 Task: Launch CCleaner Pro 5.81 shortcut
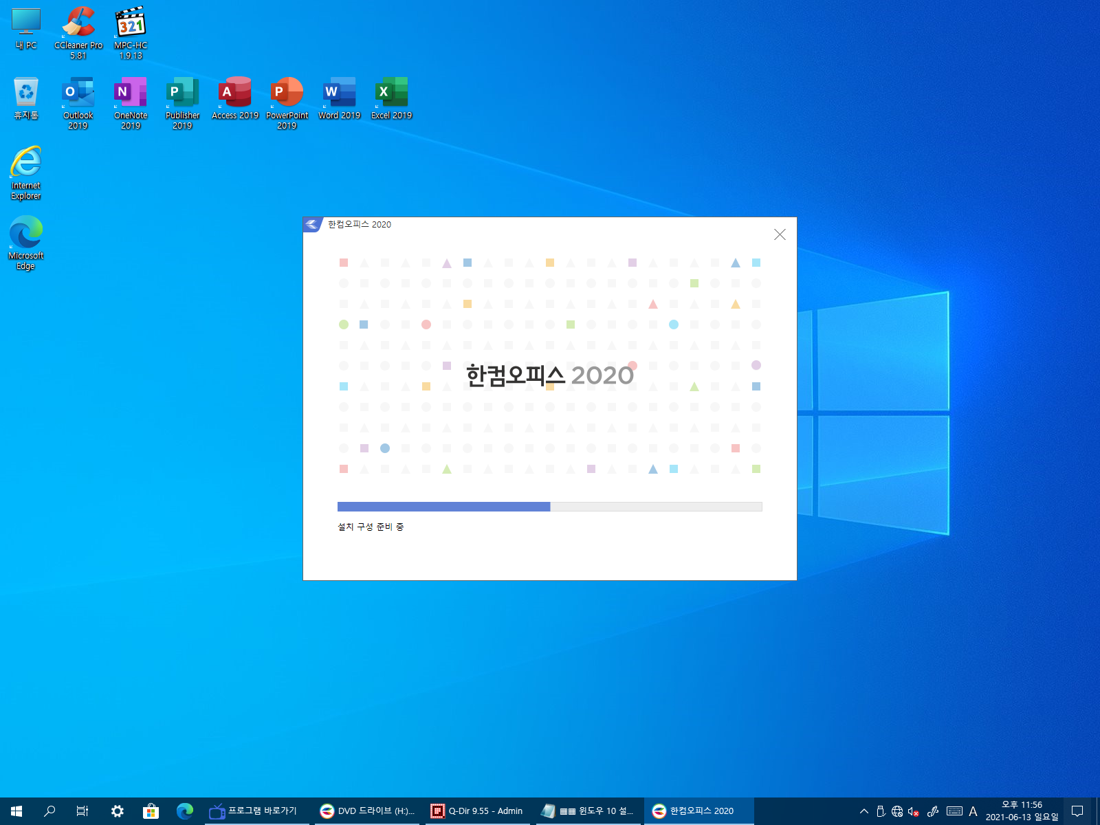pos(78,33)
